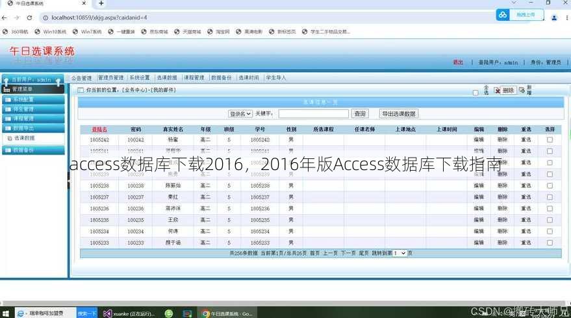The width and height of the screenshot is (571, 318).
Task: Click the blue cloud upload extension icon
Action: pyautogui.click(x=503, y=15)
